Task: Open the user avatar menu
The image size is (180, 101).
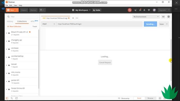Action: pos(154,10)
